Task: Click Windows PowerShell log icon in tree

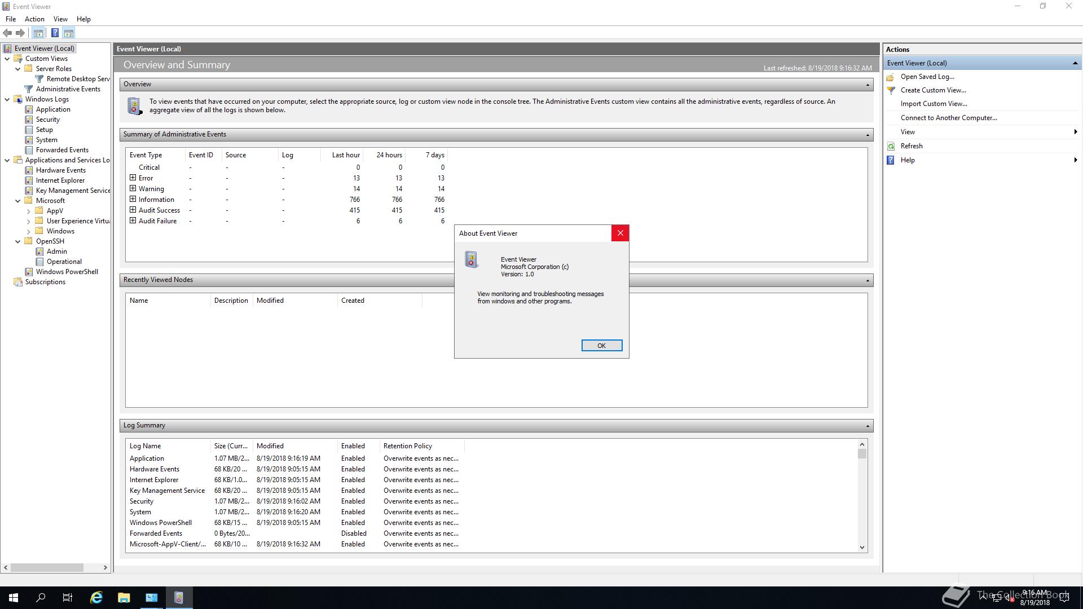Action: [x=29, y=272]
